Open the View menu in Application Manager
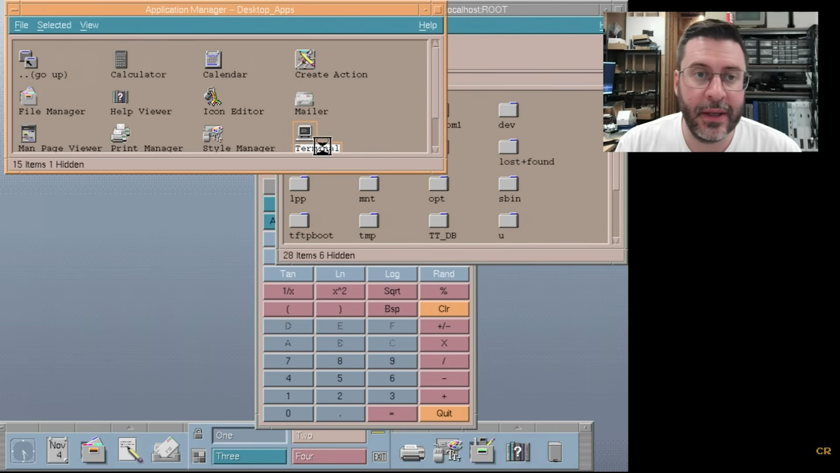Image resolution: width=840 pixels, height=473 pixels. coord(89,25)
